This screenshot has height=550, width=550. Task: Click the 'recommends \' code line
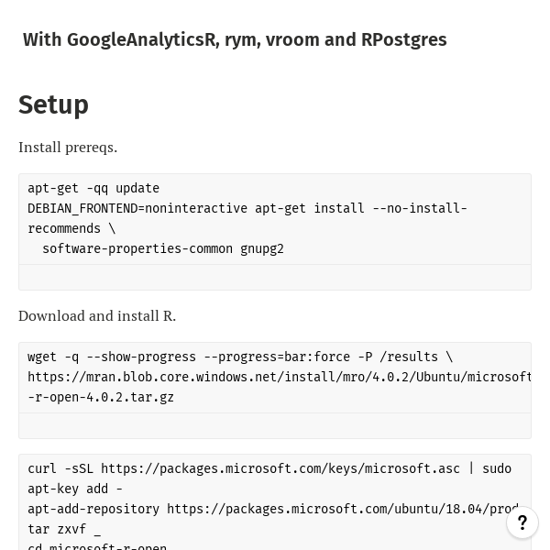click(x=71, y=228)
